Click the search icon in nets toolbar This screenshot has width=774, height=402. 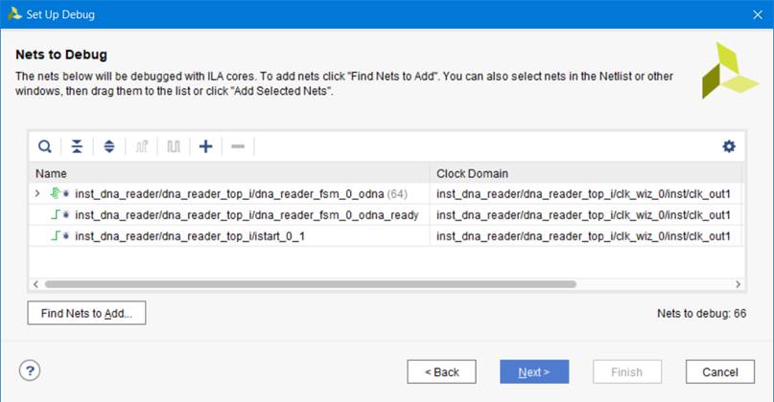44,146
